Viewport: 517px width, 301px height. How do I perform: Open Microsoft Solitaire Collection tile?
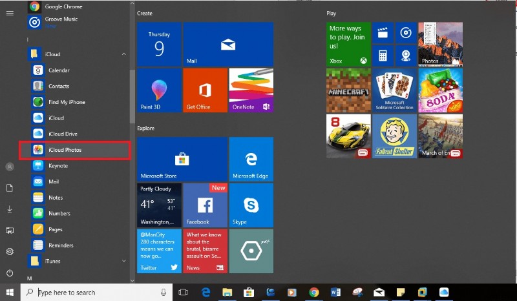(x=394, y=90)
